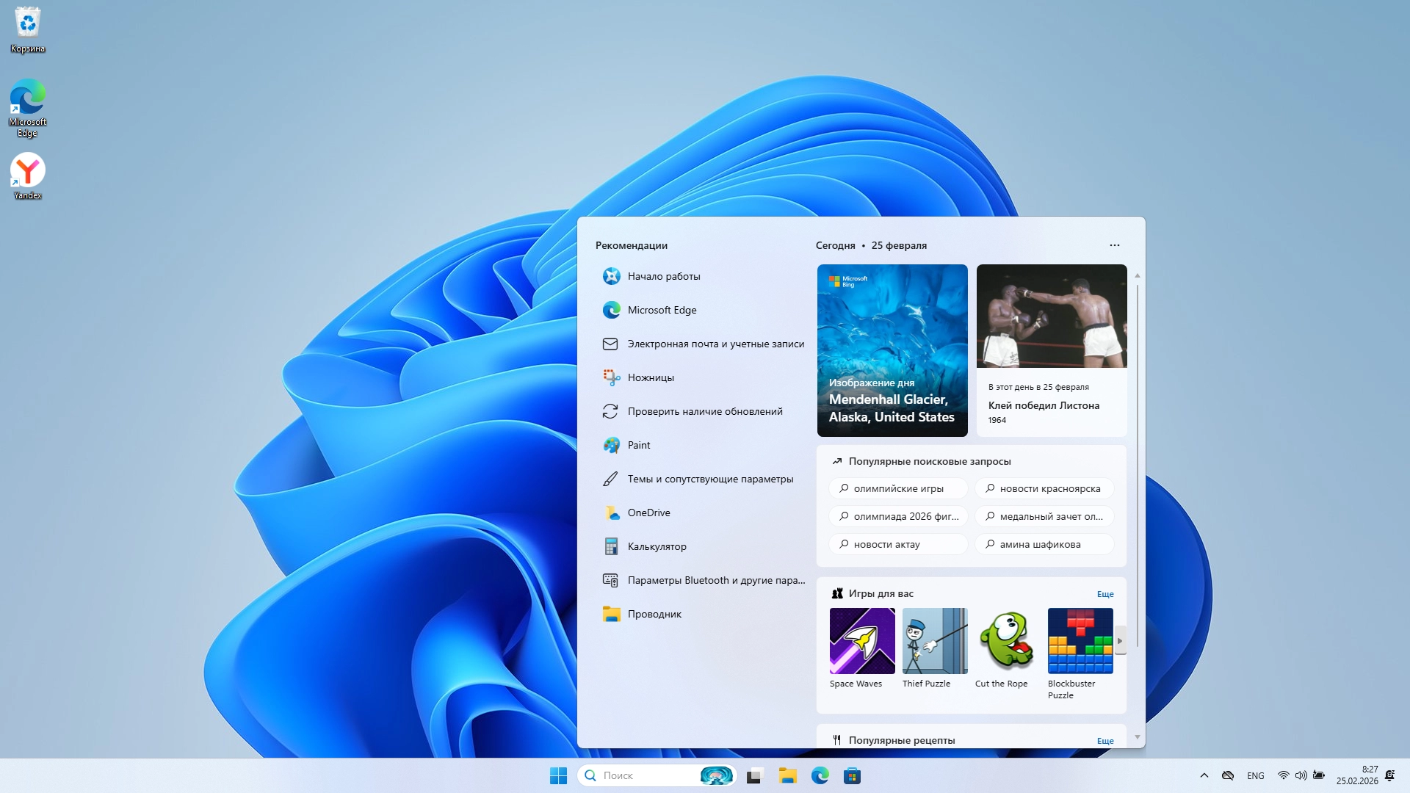
Task: Click the Windows Start button on taskbar
Action: point(558,775)
